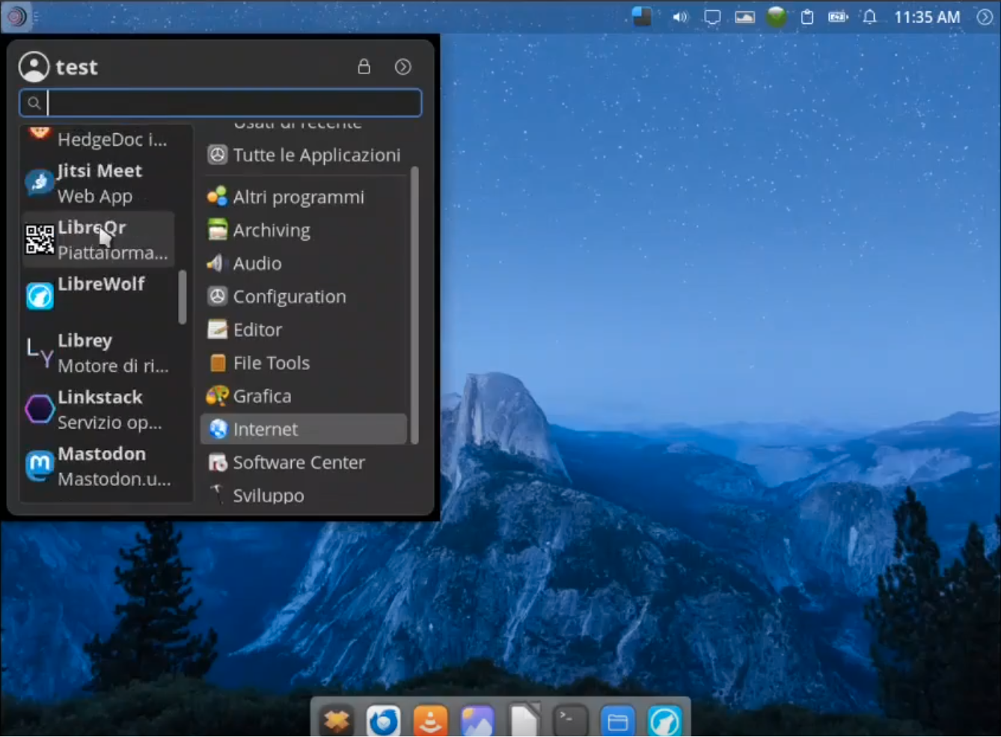Click the battery power indicator
The height and width of the screenshot is (737, 1001).
click(x=838, y=17)
